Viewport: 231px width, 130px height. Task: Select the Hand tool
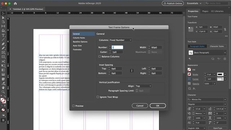(3, 88)
